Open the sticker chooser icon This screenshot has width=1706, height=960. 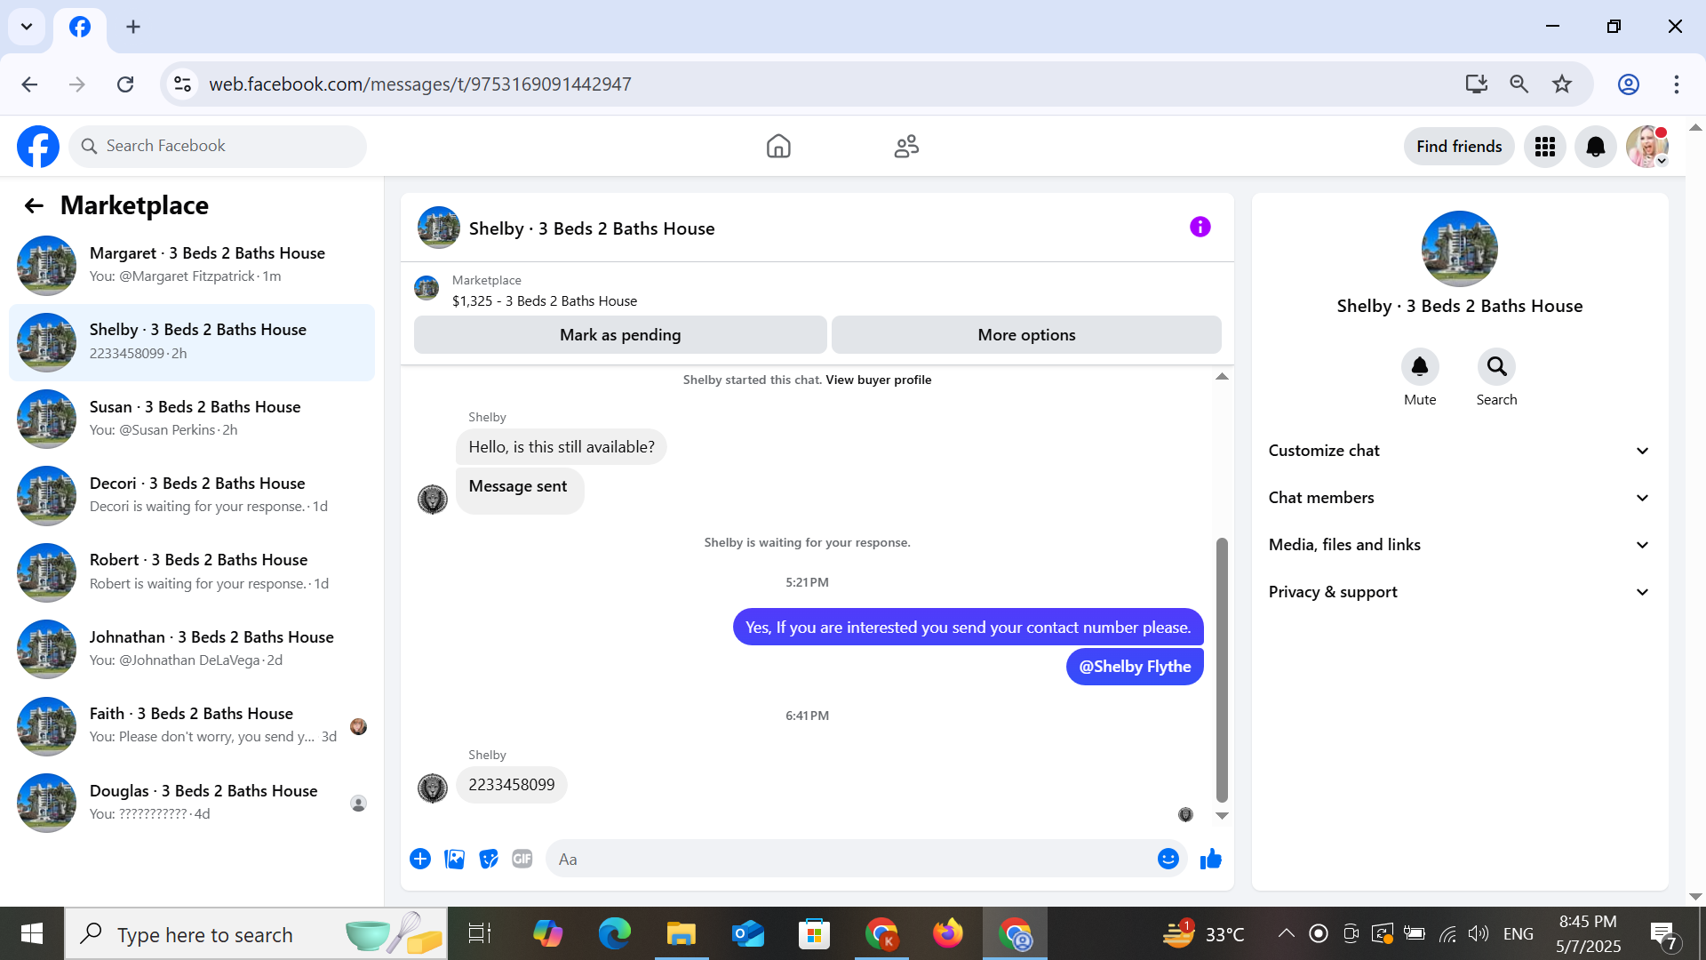488,859
